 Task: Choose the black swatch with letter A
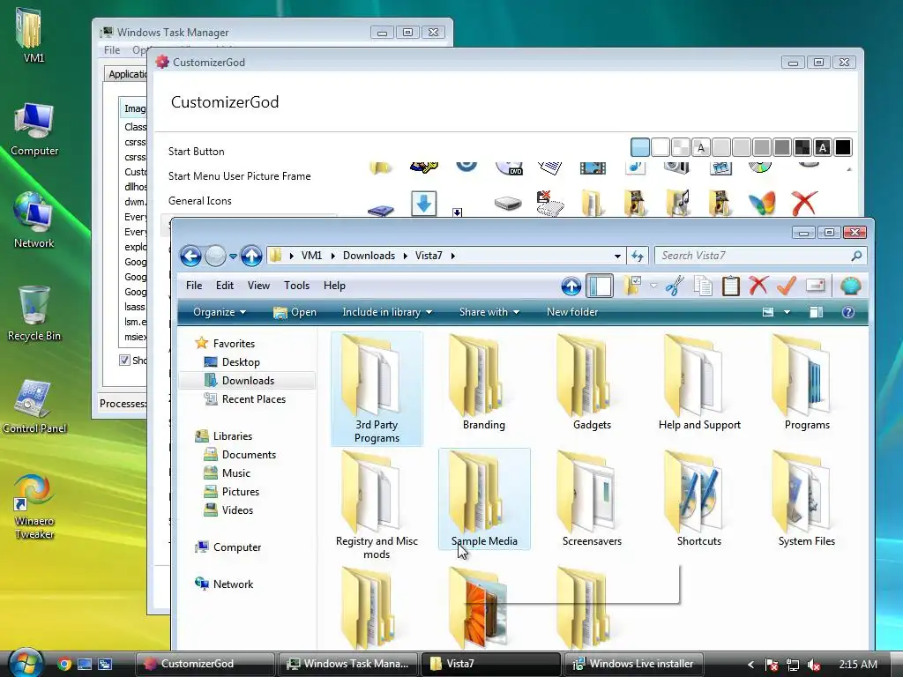[823, 147]
